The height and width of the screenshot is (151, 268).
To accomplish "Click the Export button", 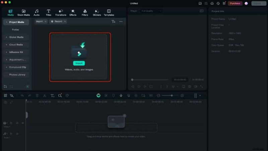I will (259, 3).
